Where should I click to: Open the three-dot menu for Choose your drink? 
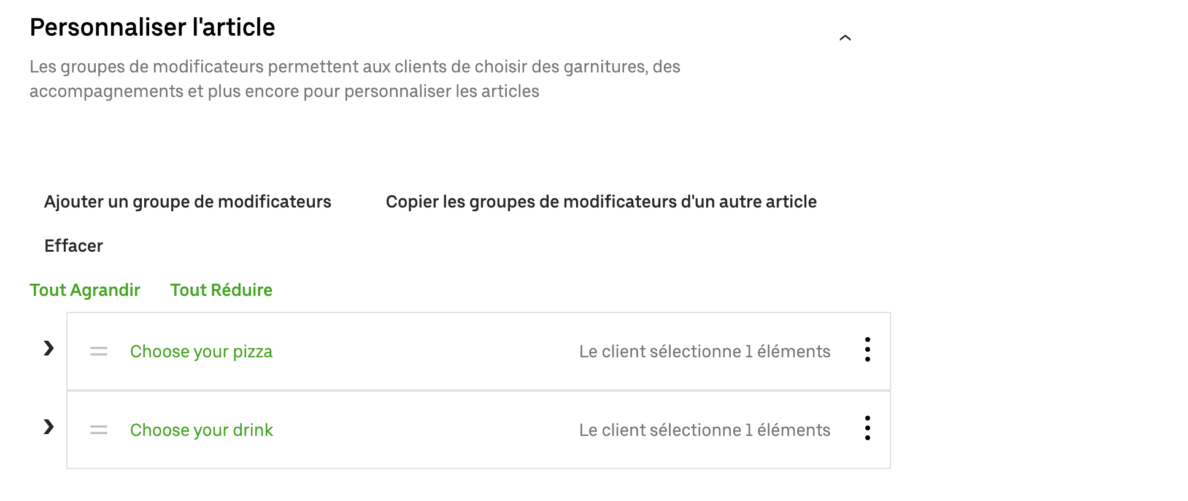[x=868, y=430]
